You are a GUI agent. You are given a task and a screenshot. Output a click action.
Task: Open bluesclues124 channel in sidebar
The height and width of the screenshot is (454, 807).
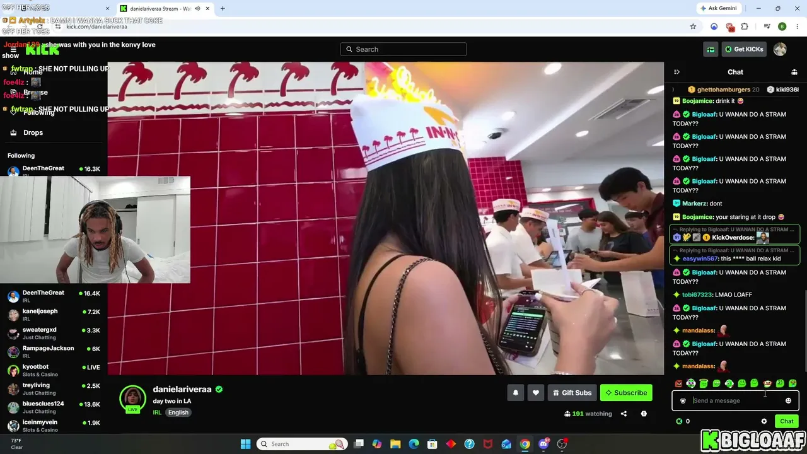[54, 407]
